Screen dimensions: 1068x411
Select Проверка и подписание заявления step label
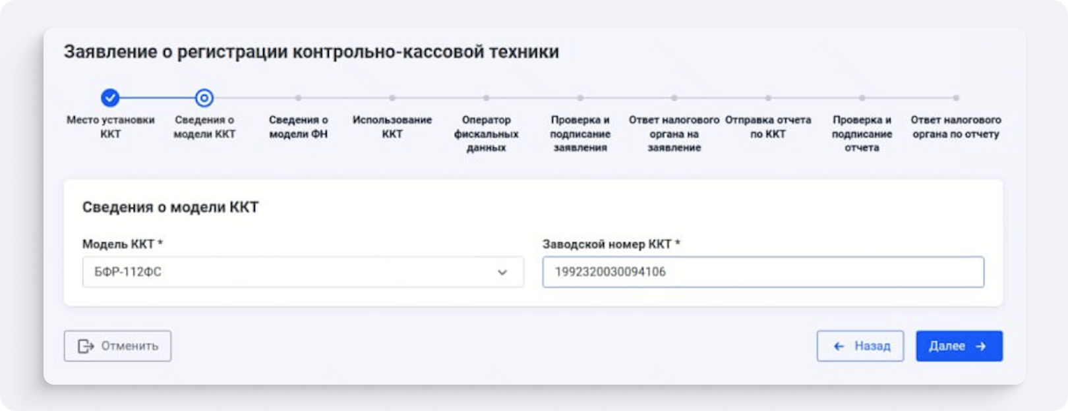(580, 134)
